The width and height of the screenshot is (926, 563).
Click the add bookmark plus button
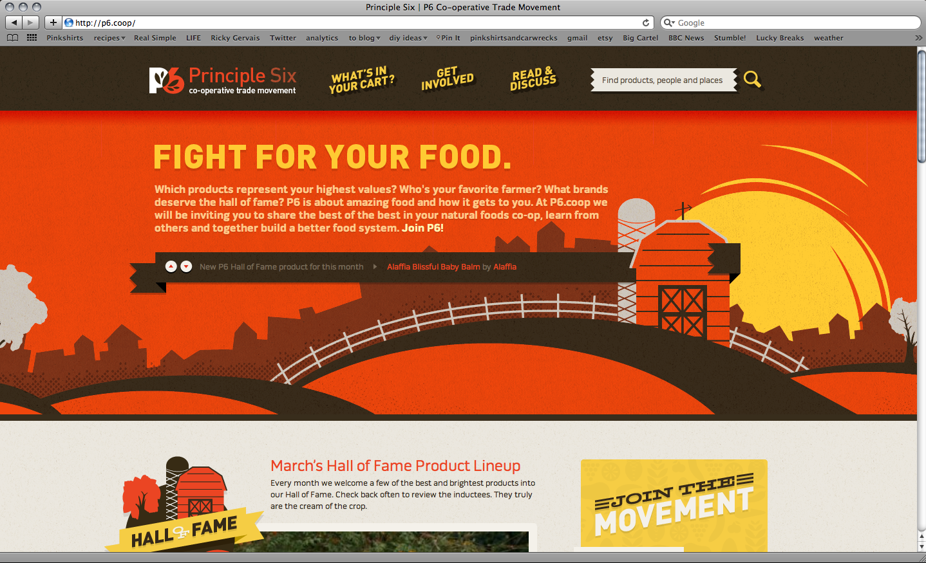click(53, 23)
